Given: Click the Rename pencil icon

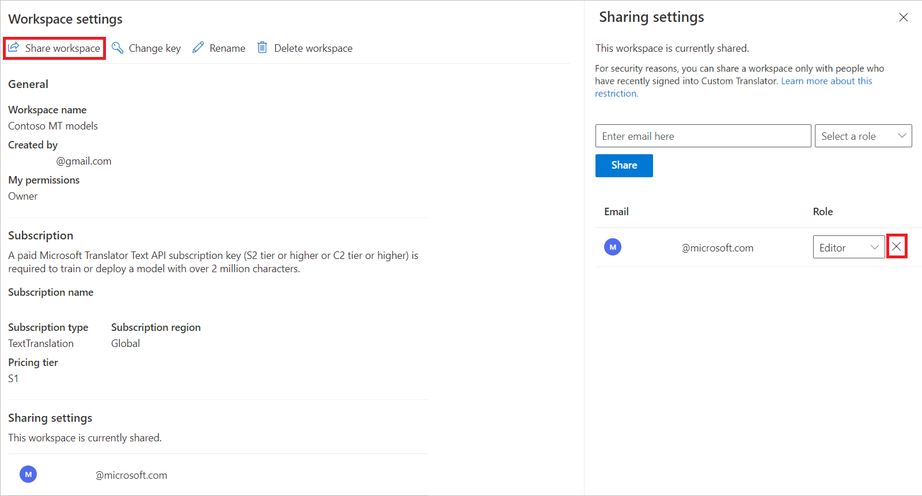Looking at the screenshot, I should point(198,47).
